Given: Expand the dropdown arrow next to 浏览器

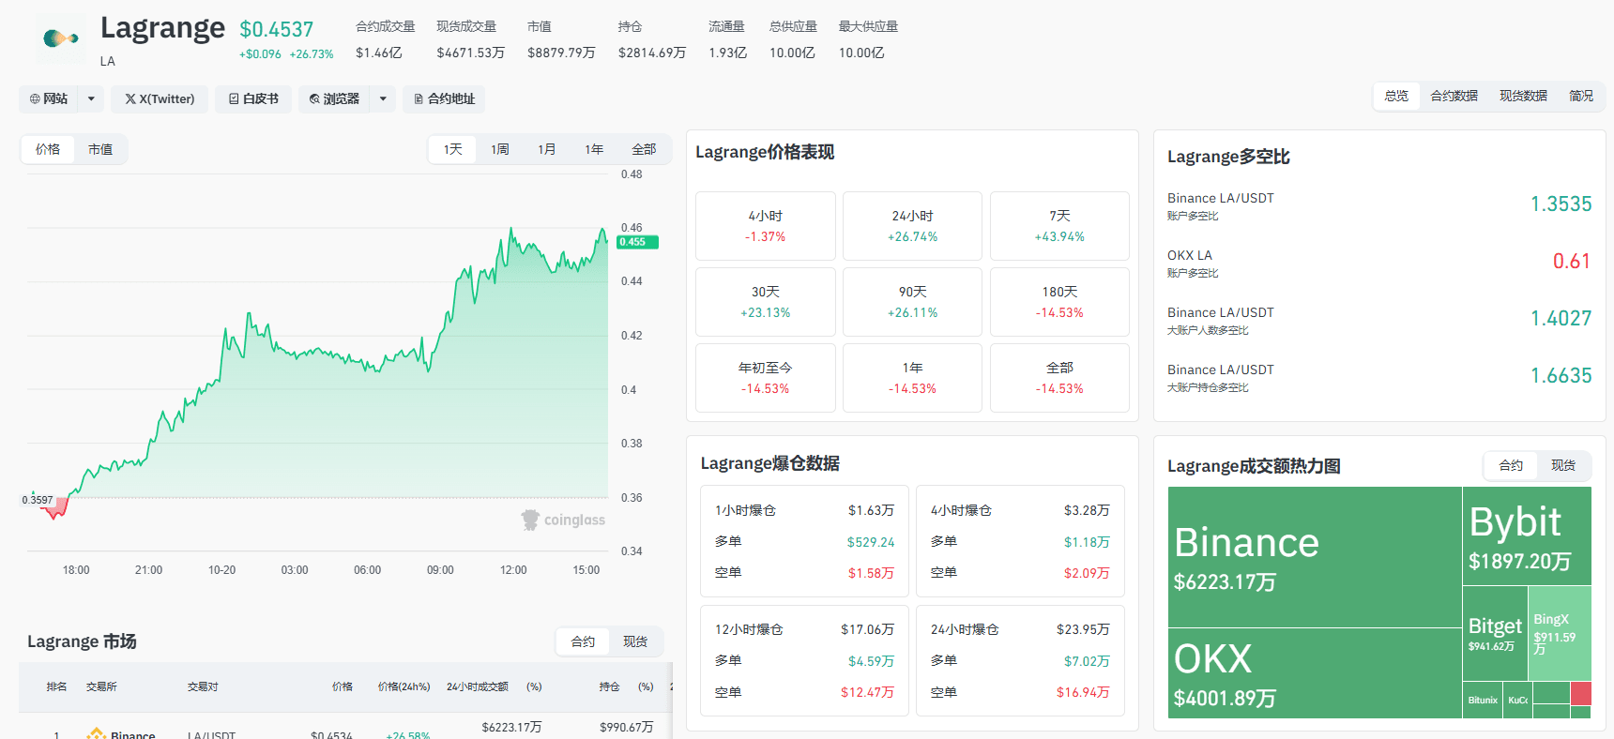Looking at the screenshot, I should click(383, 98).
